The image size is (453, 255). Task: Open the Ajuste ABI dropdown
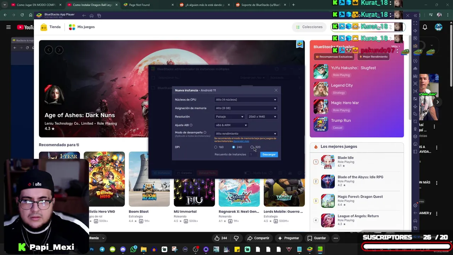(231, 125)
